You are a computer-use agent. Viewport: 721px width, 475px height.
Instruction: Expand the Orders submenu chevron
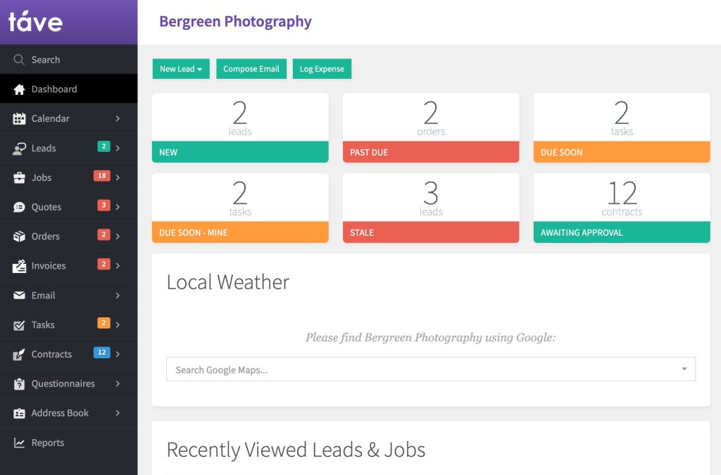[118, 236]
